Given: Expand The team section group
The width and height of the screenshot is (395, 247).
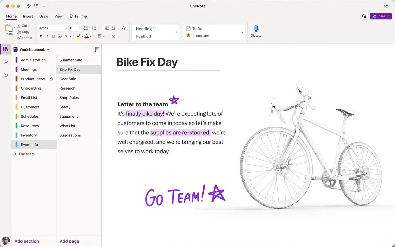Looking at the screenshot, I should pos(15,154).
